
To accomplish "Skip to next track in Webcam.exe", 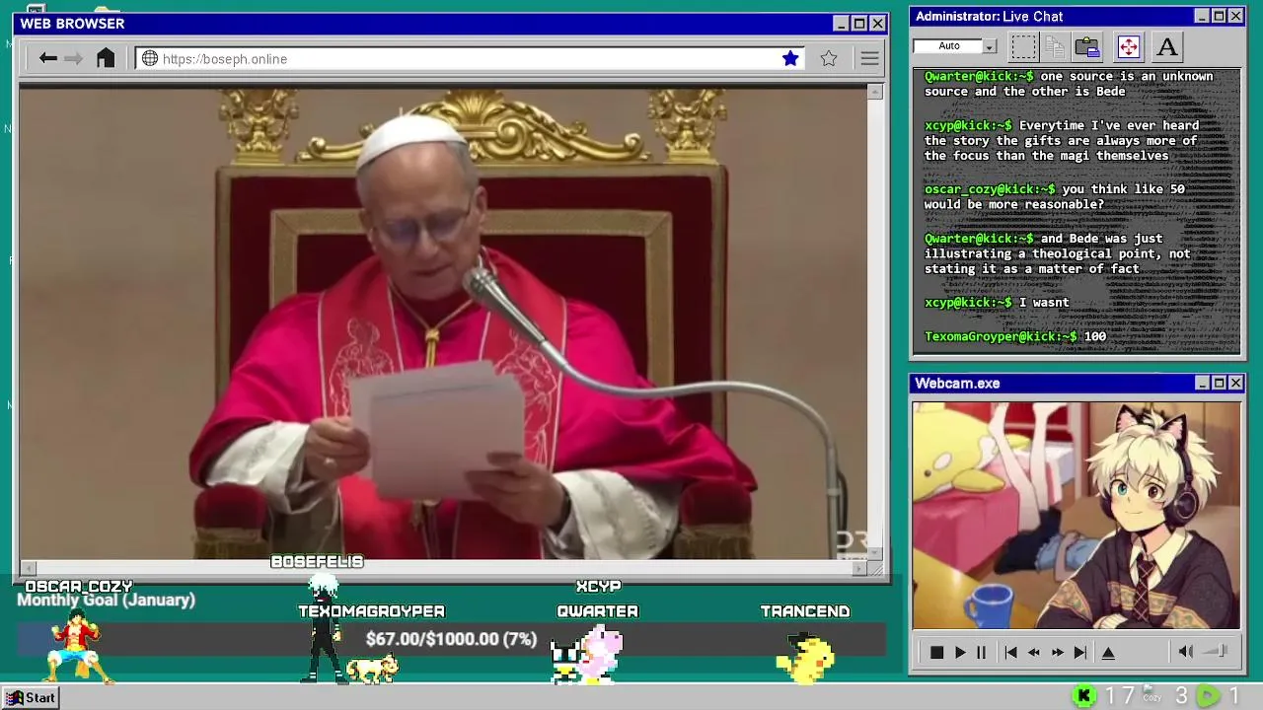I will [x=1080, y=653].
